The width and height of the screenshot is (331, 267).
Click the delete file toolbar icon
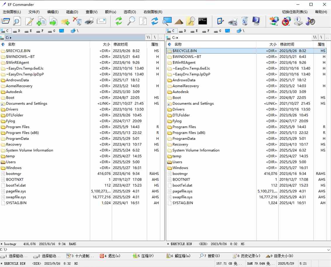(77, 21)
